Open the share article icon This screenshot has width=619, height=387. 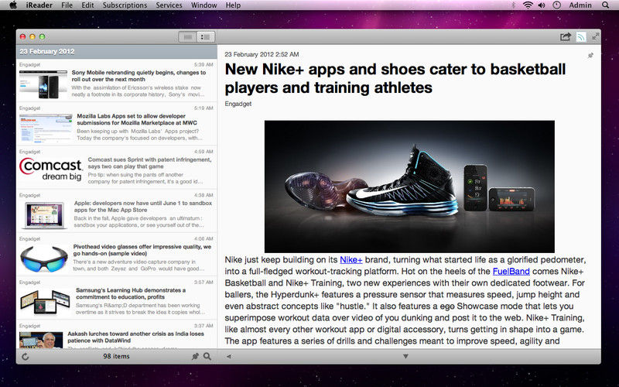coord(566,36)
